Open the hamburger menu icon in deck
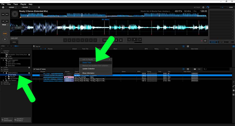Viewport: 235px width, 126px height. pyautogui.click(x=205, y=41)
